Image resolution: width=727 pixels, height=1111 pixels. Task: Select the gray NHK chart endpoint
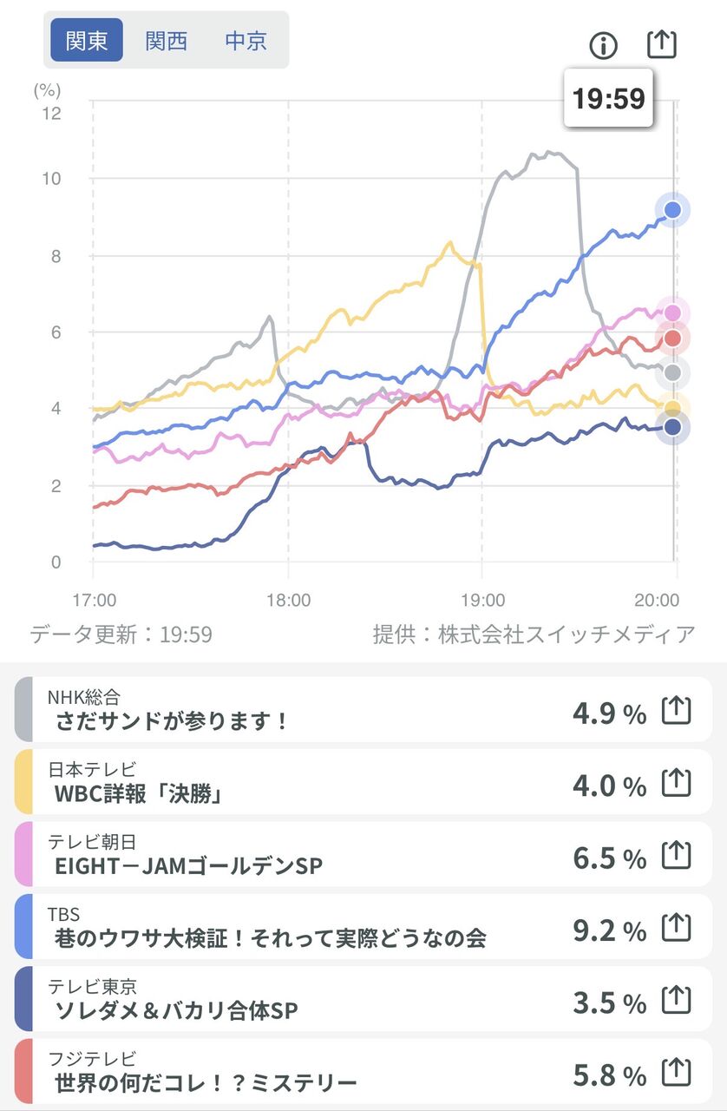coord(672,374)
